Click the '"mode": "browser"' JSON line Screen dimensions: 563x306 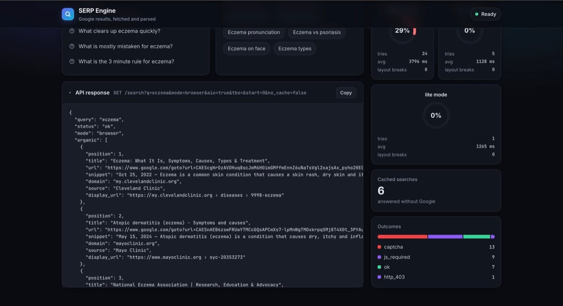pos(99,133)
